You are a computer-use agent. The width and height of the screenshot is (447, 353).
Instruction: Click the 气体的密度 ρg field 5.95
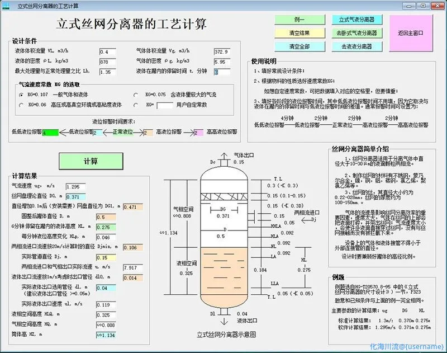point(222,62)
